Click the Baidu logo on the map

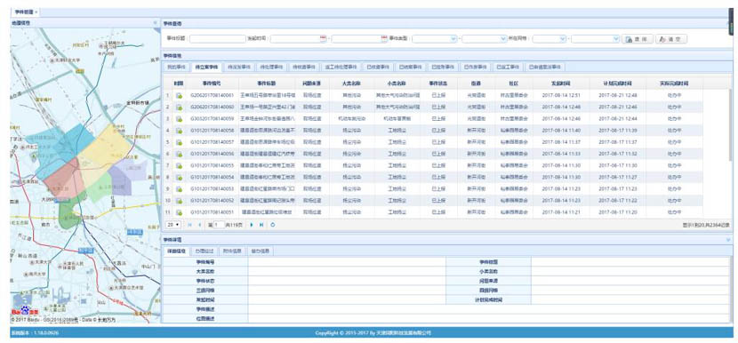tap(26, 312)
